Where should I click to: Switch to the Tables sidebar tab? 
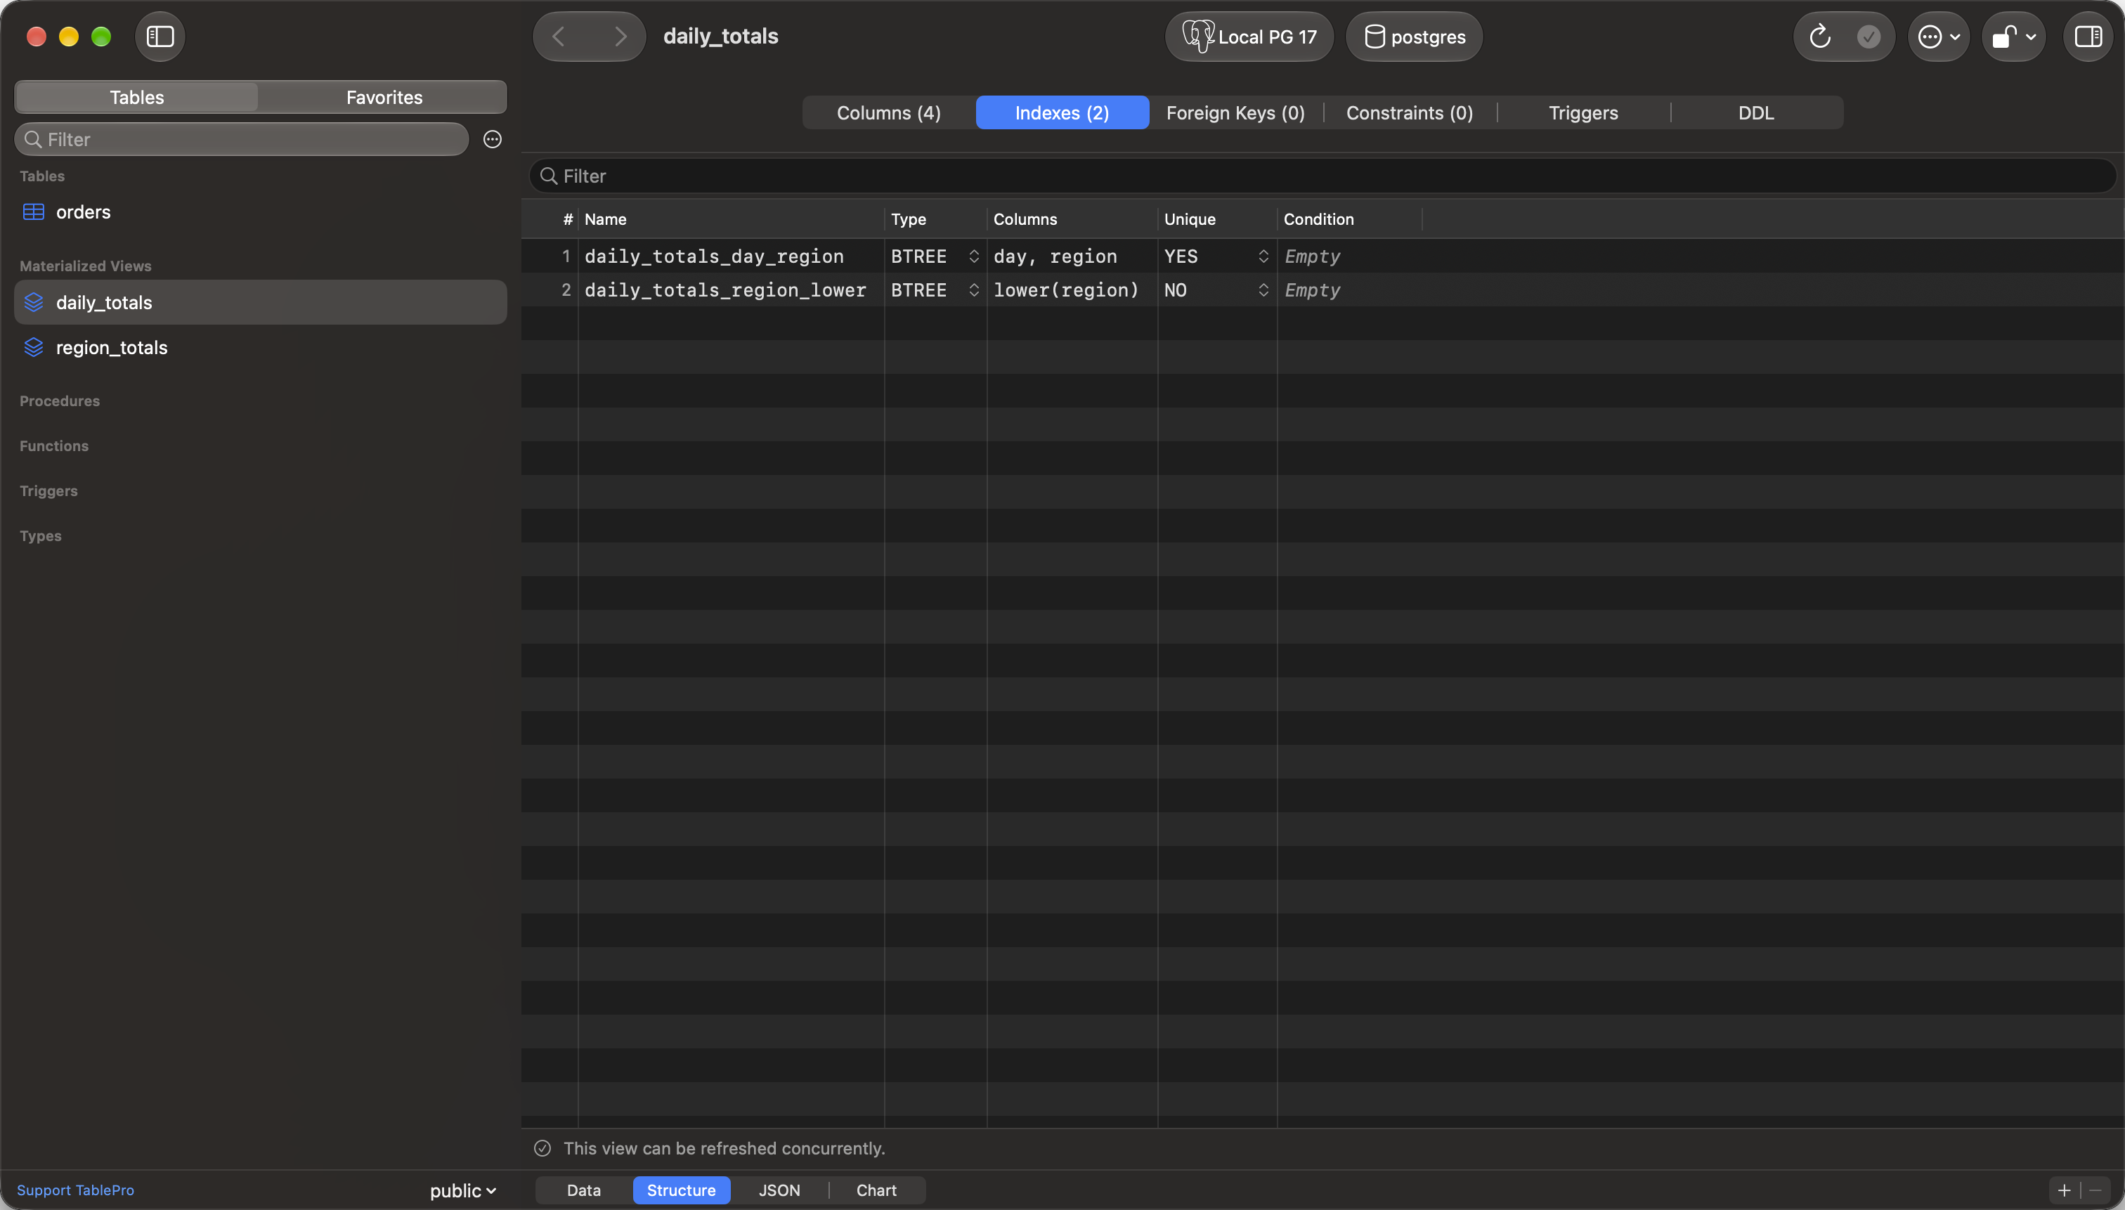tap(137, 97)
